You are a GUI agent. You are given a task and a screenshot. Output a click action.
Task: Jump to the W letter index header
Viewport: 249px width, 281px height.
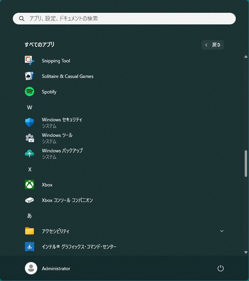[30, 107]
